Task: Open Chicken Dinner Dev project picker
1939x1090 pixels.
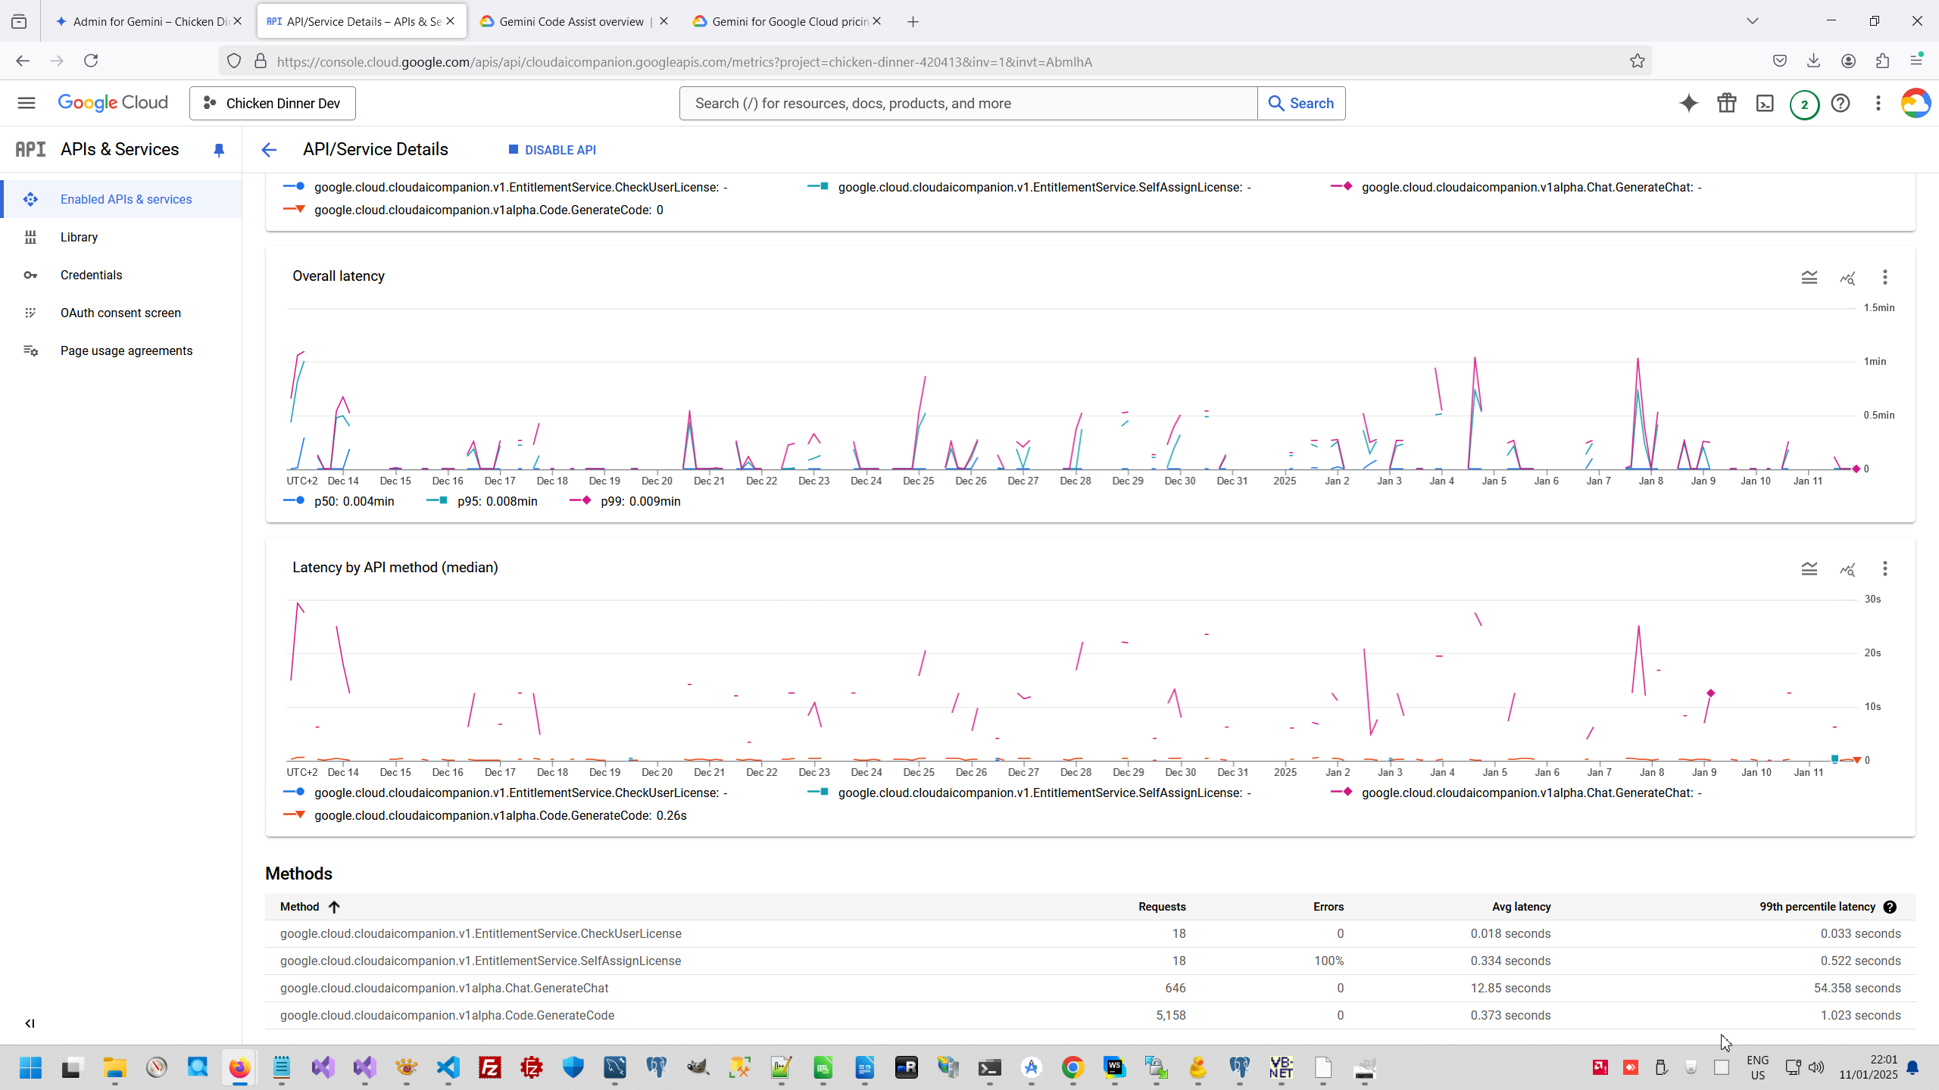Action: [x=273, y=103]
